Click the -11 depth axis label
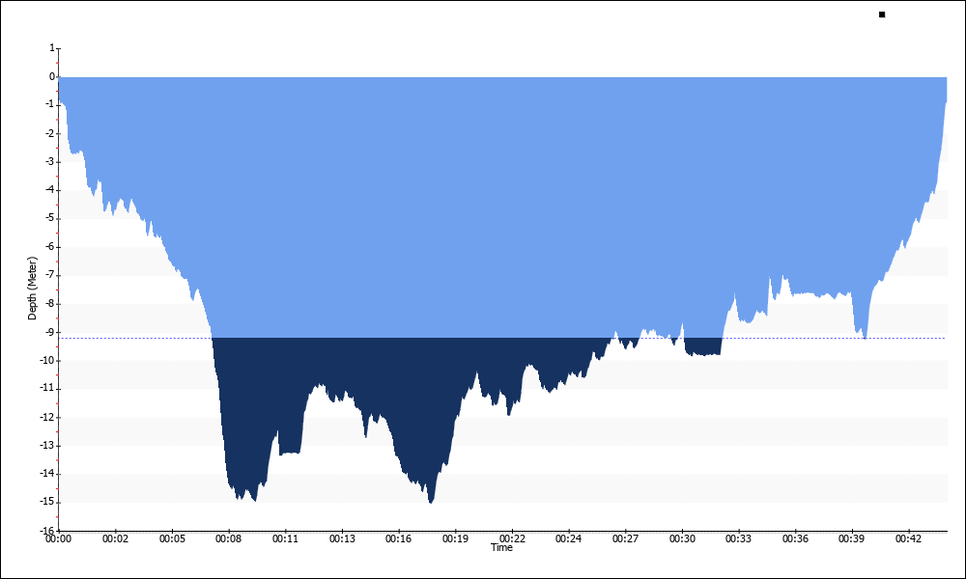The width and height of the screenshot is (966, 579). (48, 389)
